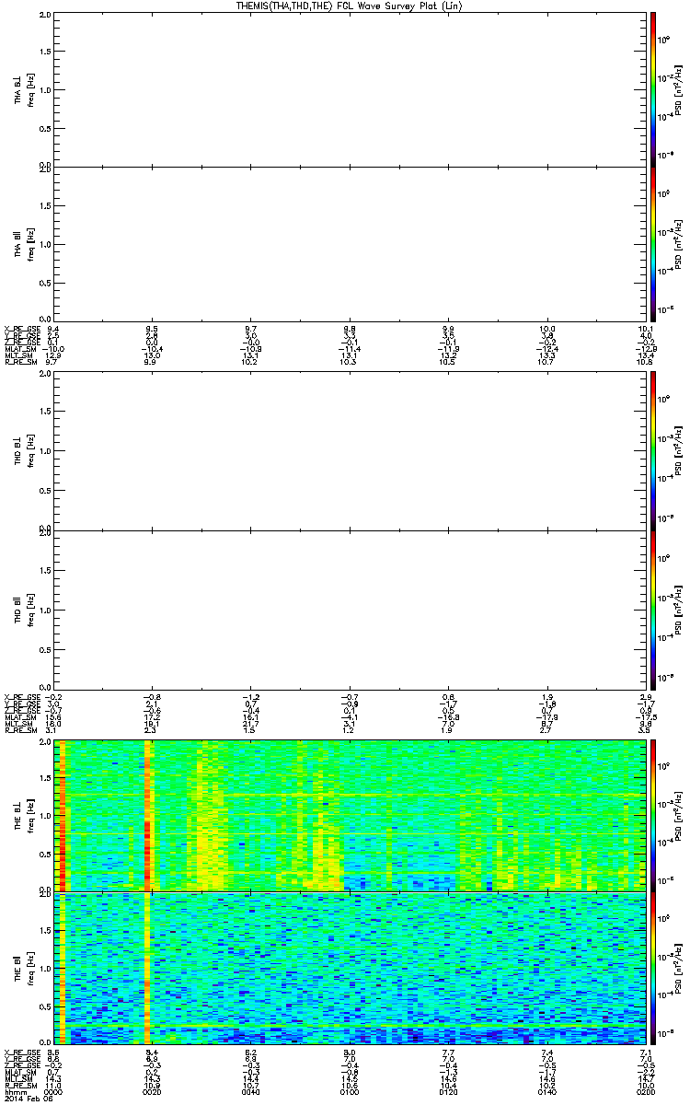Click the '0140' time tick label
The height and width of the screenshot is (1105, 690).
point(546,1092)
